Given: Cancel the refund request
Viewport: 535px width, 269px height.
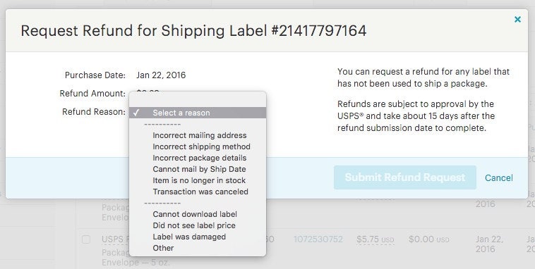Looking at the screenshot, I should coord(499,177).
